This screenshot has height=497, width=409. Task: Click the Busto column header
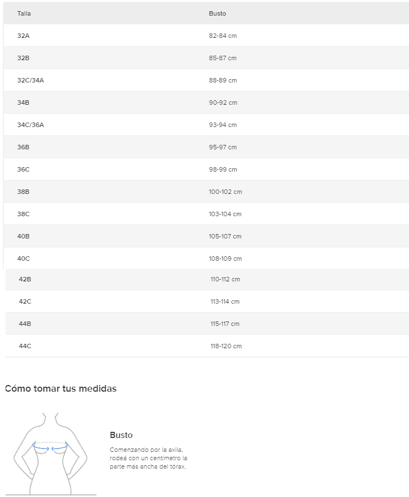[217, 13]
